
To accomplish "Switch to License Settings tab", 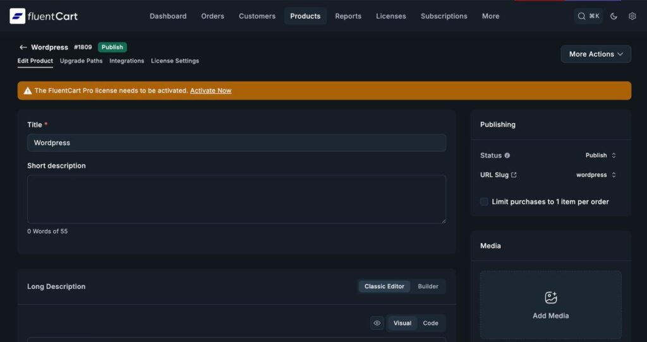I will click(x=175, y=61).
